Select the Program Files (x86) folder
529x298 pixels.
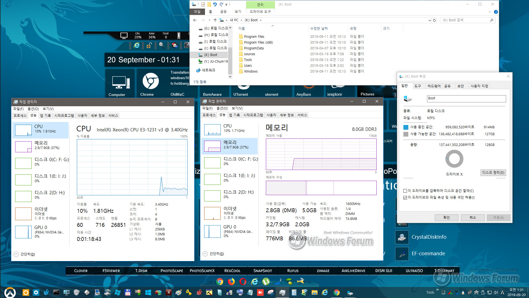pyautogui.click(x=258, y=42)
